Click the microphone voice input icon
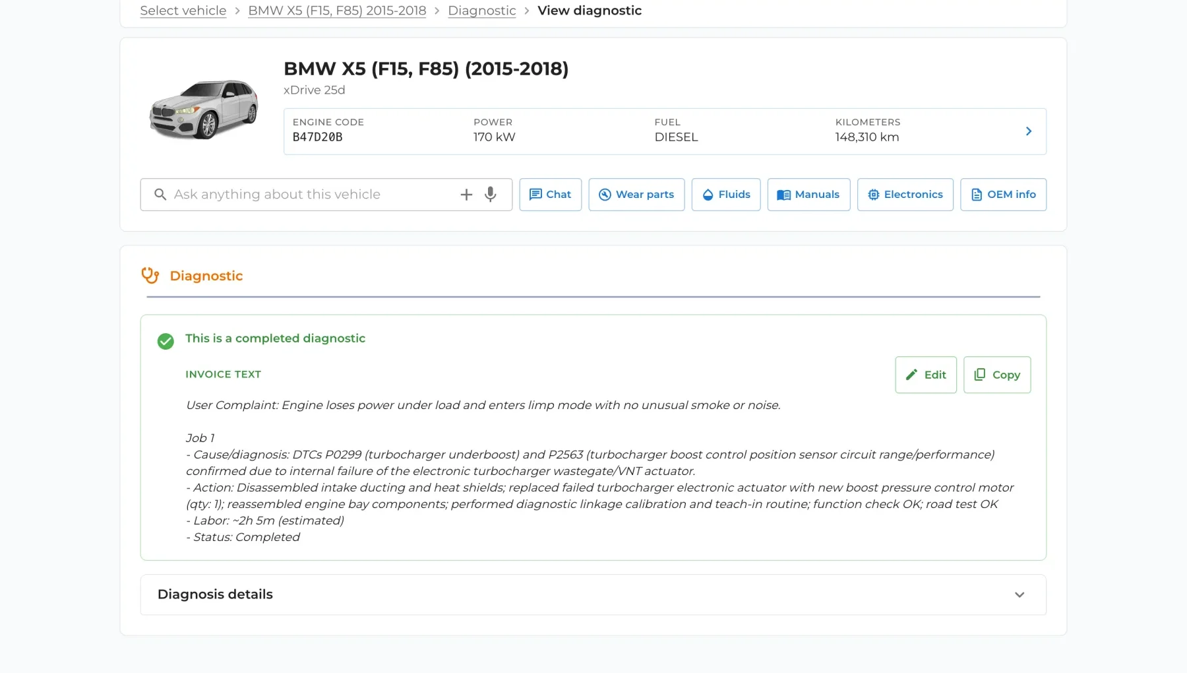 coord(490,195)
